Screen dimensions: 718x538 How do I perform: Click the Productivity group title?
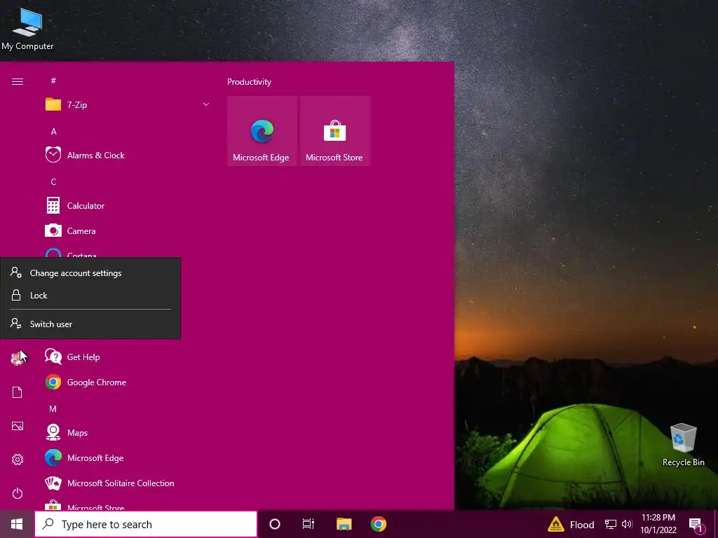pyautogui.click(x=249, y=82)
